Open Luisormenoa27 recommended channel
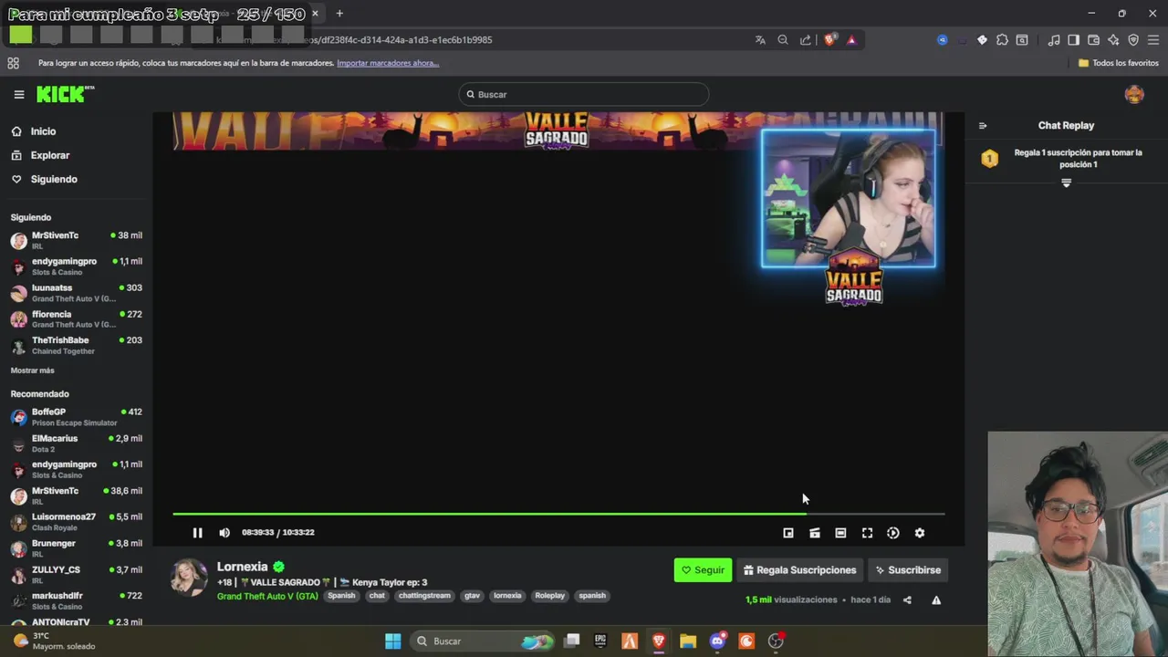The image size is (1168, 657). (x=77, y=522)
